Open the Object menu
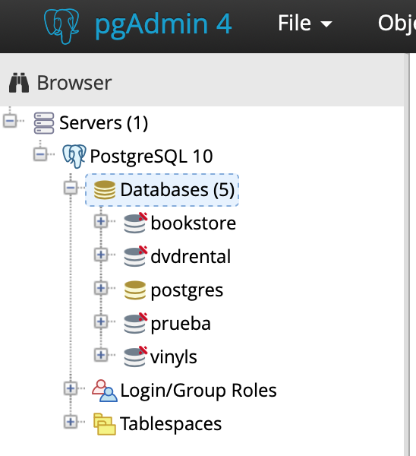Viewport: 416px width, 456px height. click(x=397, y=23)
